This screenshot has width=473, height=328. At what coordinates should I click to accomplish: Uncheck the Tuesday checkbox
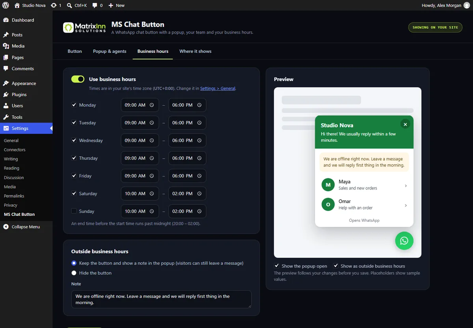[74, 122]
